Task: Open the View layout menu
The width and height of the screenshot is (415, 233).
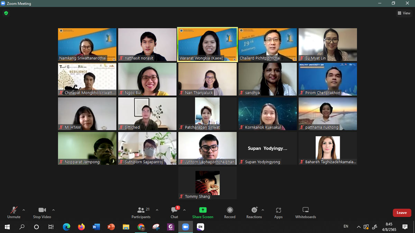Action: click(404, 13)
